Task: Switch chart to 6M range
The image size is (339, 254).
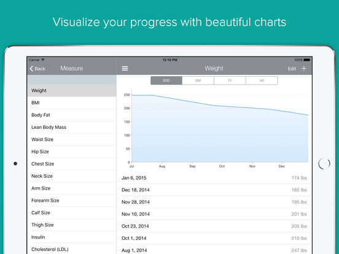Action: 198,80
